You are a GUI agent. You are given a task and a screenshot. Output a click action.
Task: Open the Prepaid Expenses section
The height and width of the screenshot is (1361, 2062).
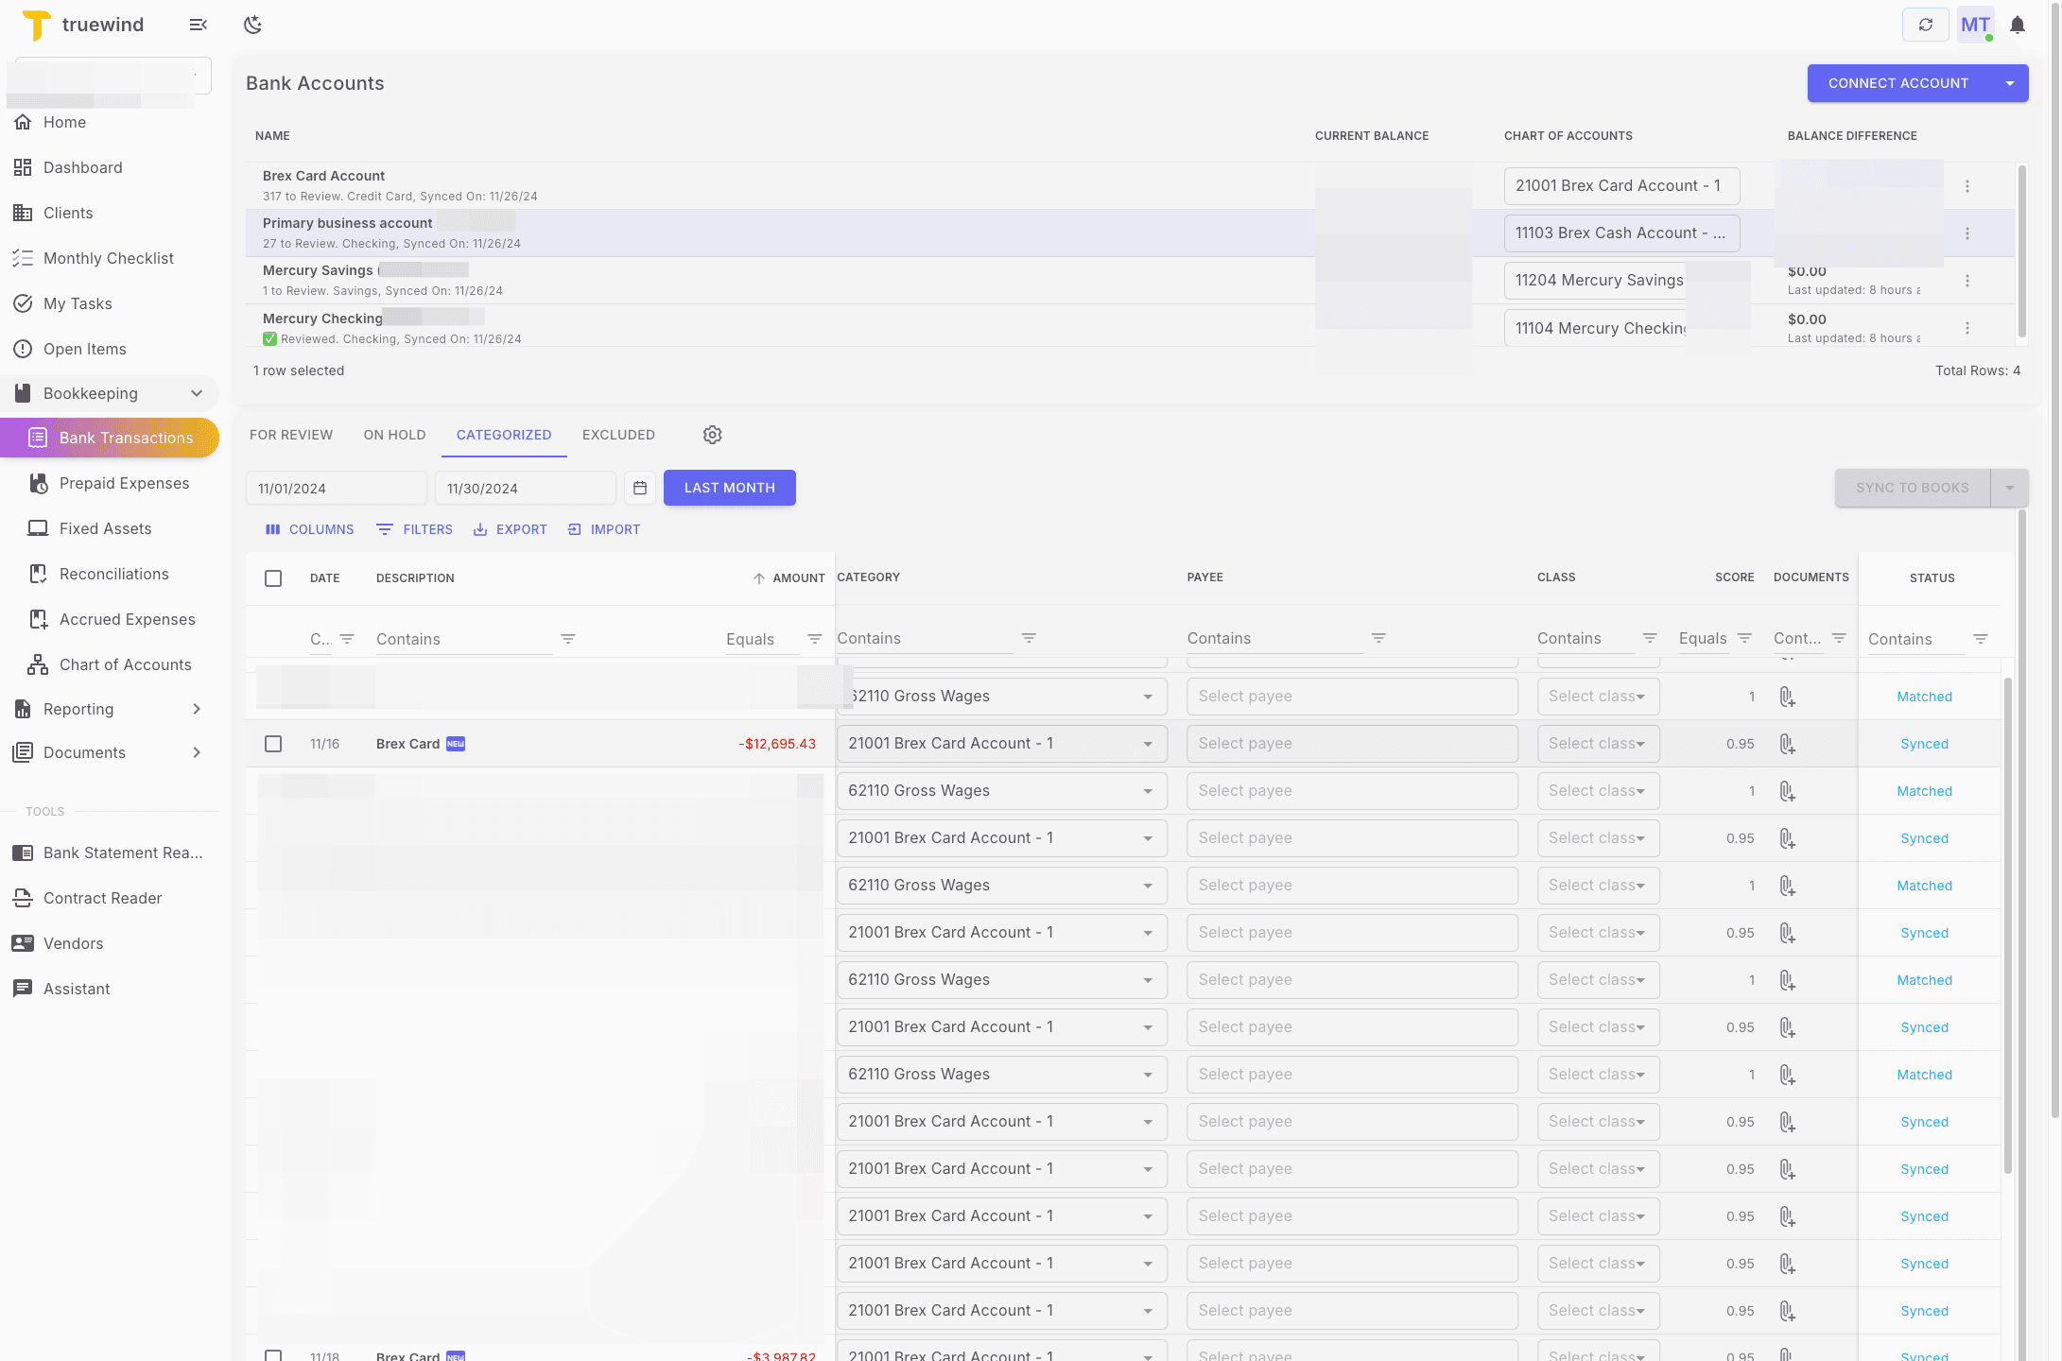(124, 483)
